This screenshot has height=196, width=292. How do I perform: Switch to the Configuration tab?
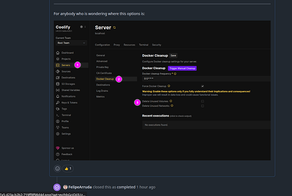[102, 45]
